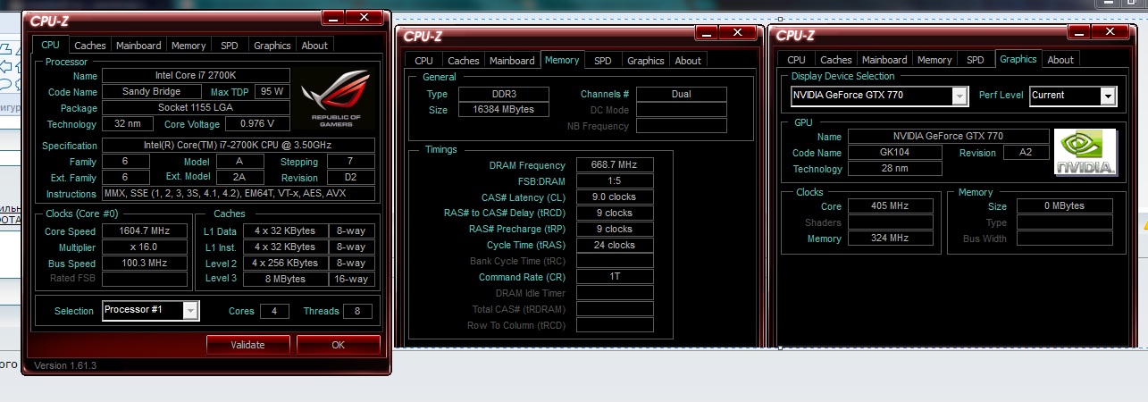Select Memory tab in CPU window
The height and width of the screenshot is (402, 1148).
189,45
